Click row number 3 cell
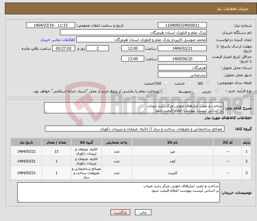The height and width of the screenshot is (221, 257). tap(246, 173)
